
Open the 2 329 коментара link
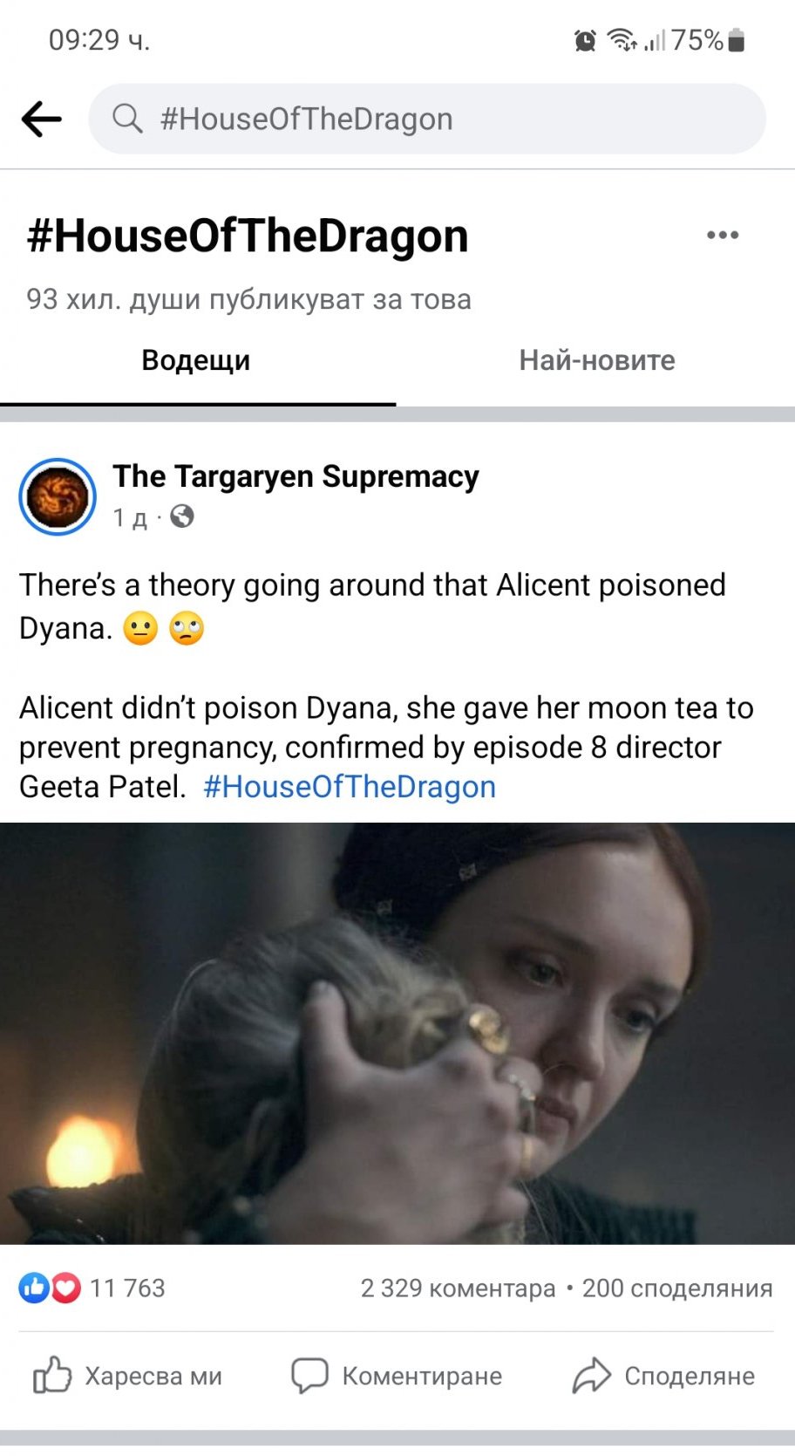pos(458,1288)
